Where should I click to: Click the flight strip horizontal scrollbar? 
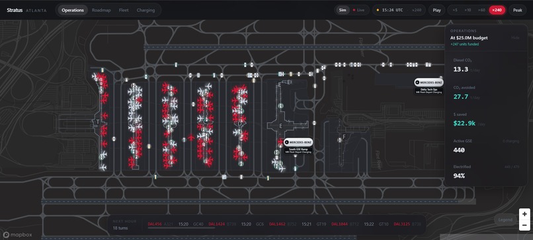181,227
